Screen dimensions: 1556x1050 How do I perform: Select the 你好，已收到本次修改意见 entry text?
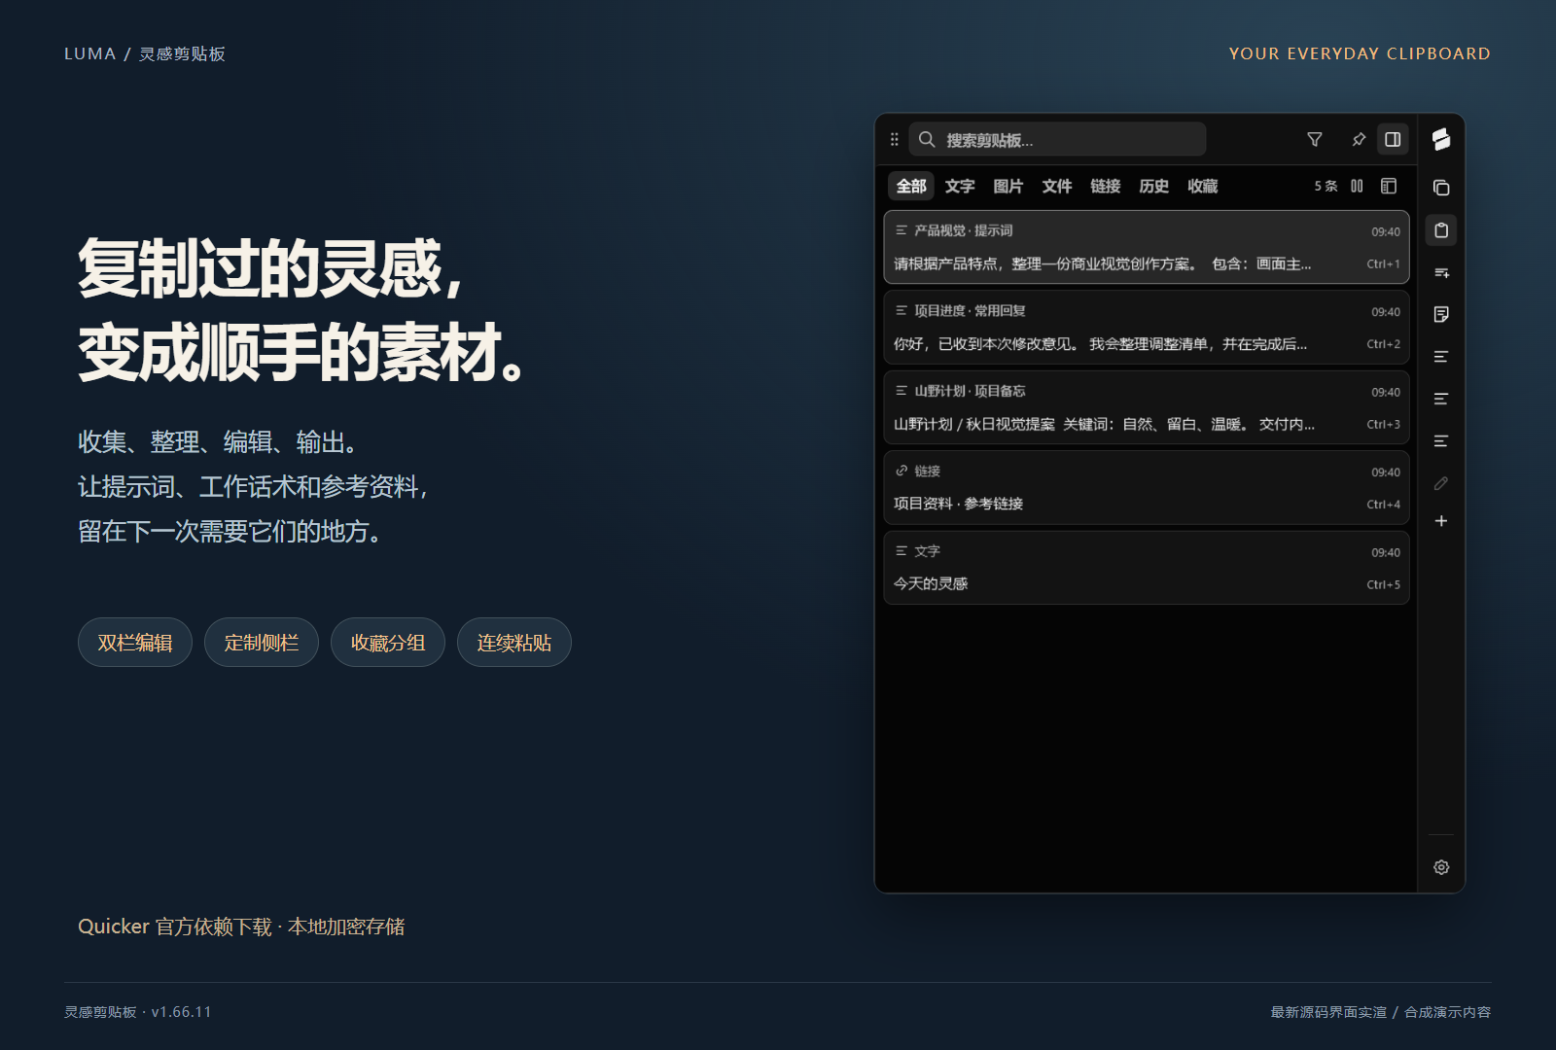[x=1101, y=344]
